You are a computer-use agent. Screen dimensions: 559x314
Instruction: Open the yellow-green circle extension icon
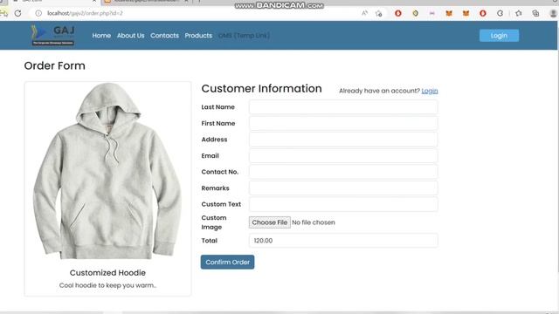coord(416,13)
